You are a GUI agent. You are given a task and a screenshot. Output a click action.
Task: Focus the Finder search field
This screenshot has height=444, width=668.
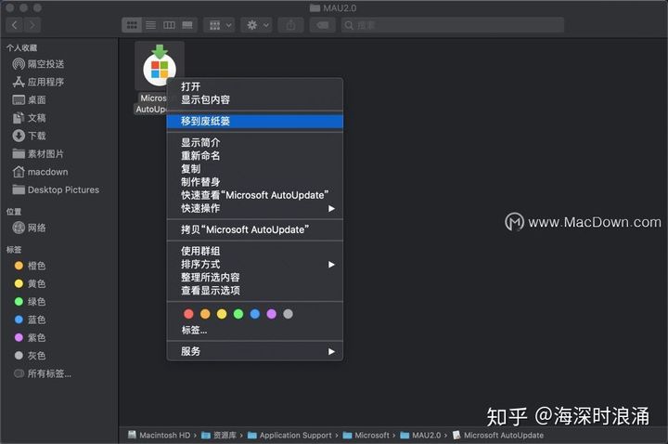click(453, 25)
